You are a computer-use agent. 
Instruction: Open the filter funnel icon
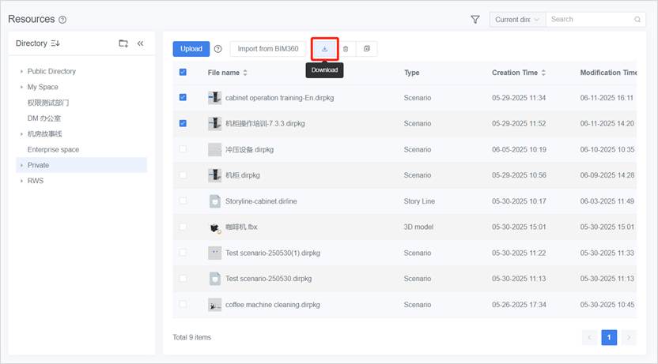pyautogui.click(x=475, y=20)
